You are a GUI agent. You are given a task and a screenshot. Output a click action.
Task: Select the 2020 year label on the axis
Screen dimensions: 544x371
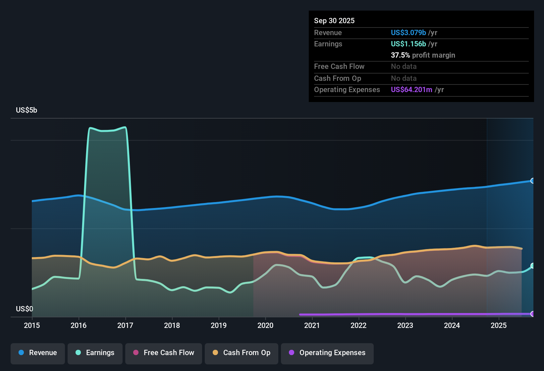pyautogui.click(x=266, y=326)
